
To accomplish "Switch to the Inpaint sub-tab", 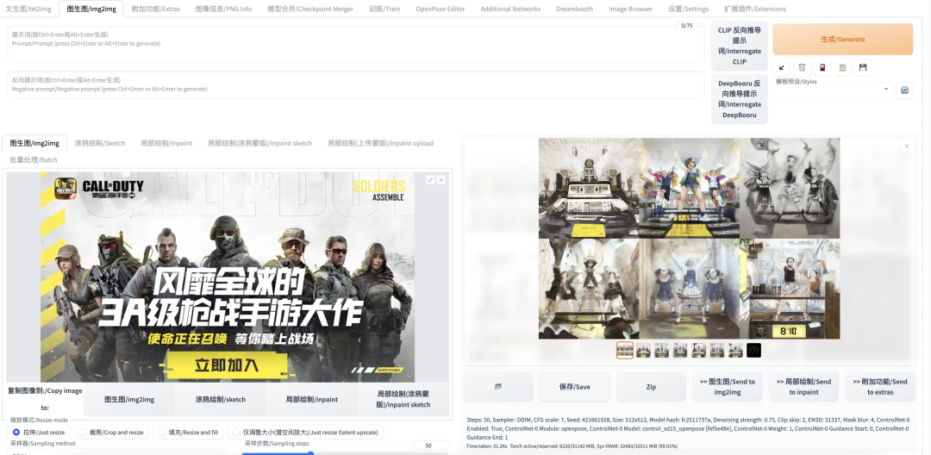I will pyautogui.click(x=166, y=143).
